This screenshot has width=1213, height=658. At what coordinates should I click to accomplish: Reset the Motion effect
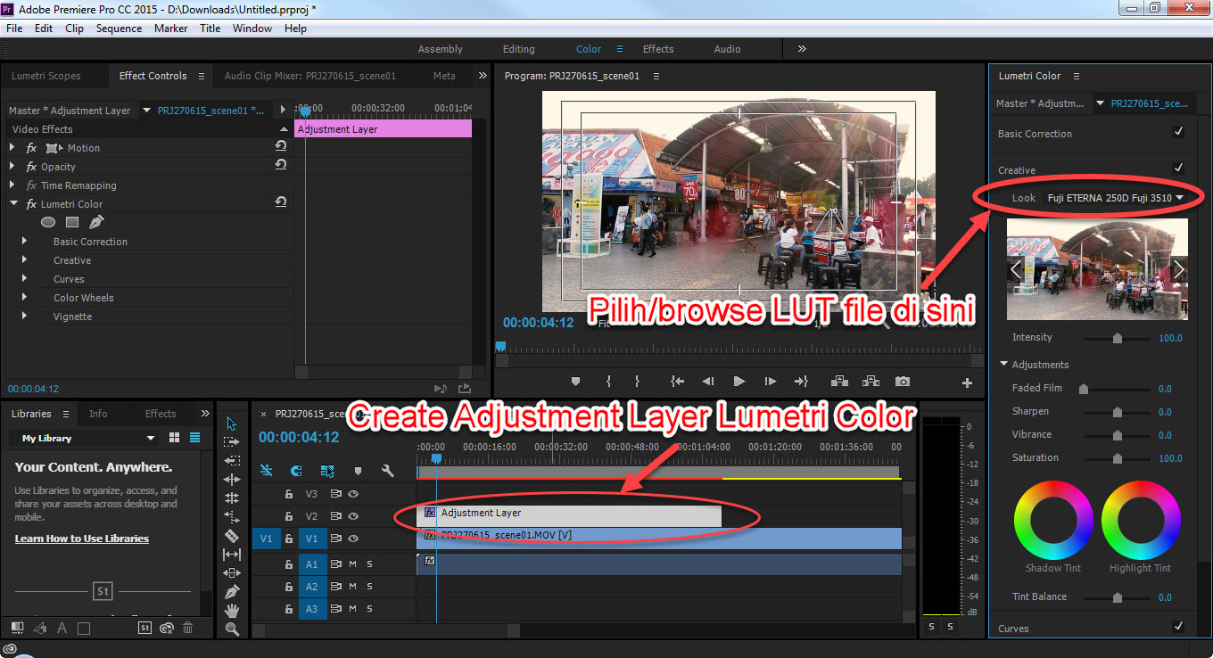[x=281, y=146]
